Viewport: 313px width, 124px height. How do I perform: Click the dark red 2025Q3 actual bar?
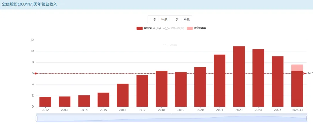(x=297, y=88)
